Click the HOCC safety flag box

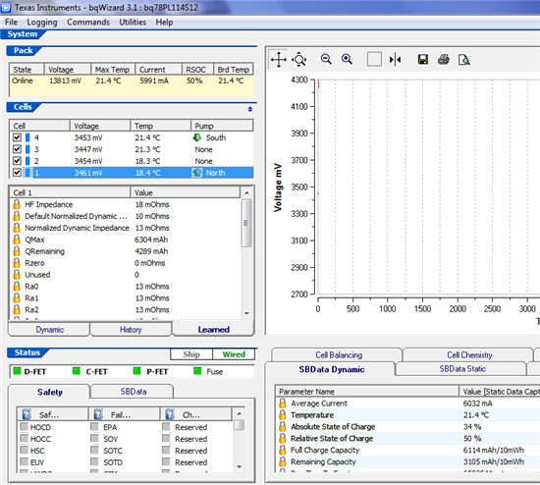(25, 439)
